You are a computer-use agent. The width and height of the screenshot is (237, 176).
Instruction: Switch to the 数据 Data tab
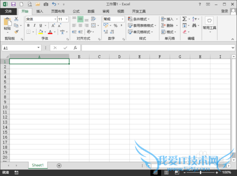click(x=91, y=11)
